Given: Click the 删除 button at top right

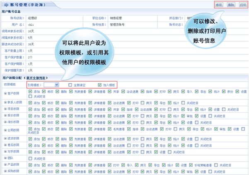Looking at the screenshot, I should (x=231, y=5).
